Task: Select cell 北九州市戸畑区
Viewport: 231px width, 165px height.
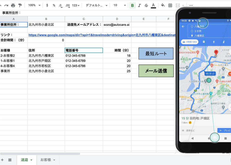Action: pyautogui.click(x=46, y=61)
